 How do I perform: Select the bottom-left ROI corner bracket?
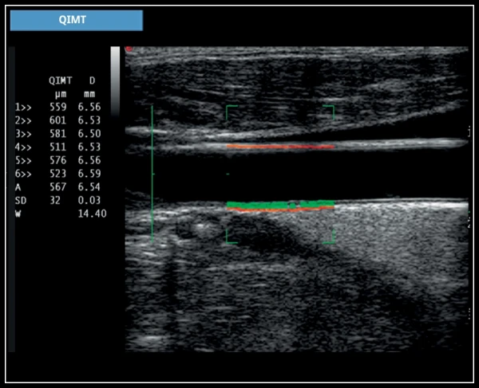coord(230,237)
